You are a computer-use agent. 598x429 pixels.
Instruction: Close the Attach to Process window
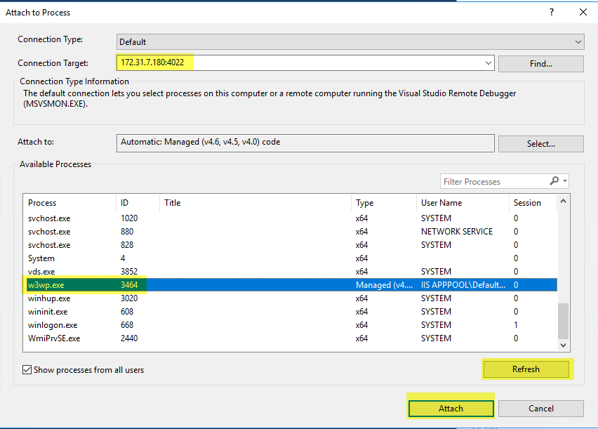(583, 12)
